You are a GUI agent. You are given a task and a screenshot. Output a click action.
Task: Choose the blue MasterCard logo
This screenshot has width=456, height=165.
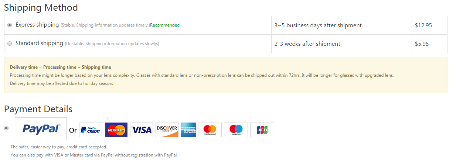pyautogui.click(x=116, y=130)
